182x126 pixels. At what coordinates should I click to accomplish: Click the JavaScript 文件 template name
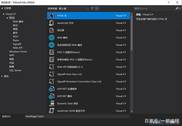click(65, 23)
